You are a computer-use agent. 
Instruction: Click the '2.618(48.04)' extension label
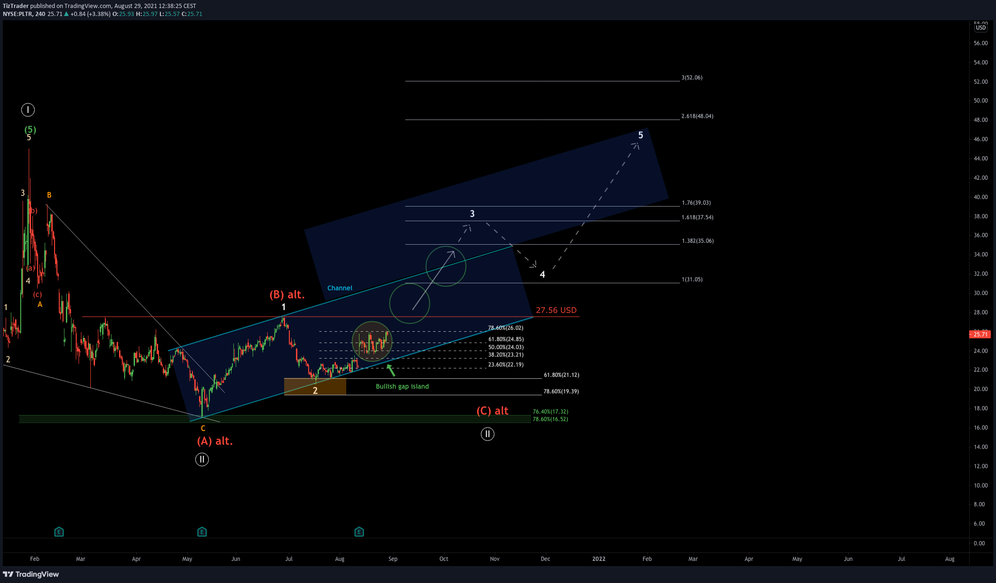(x=697, y=116)
